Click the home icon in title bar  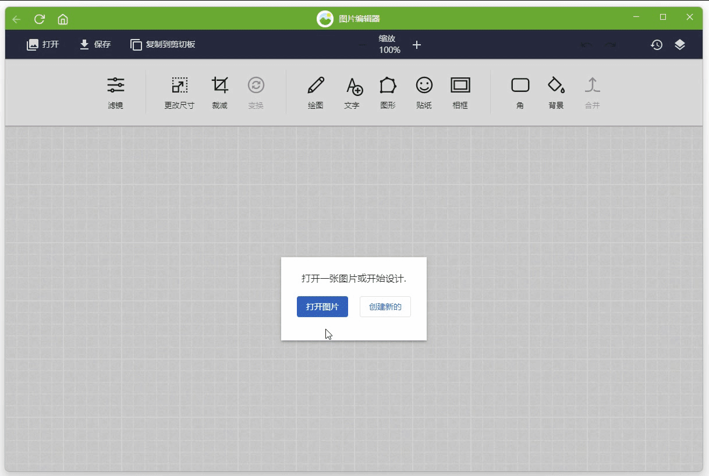(x=63, y=19)
